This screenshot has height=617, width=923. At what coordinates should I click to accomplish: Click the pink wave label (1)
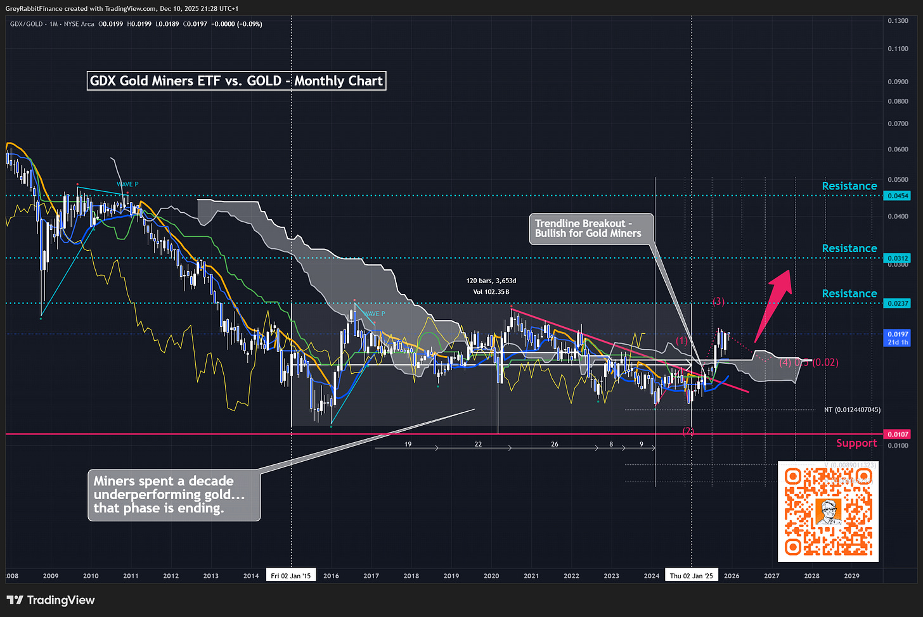pos(681,340)
